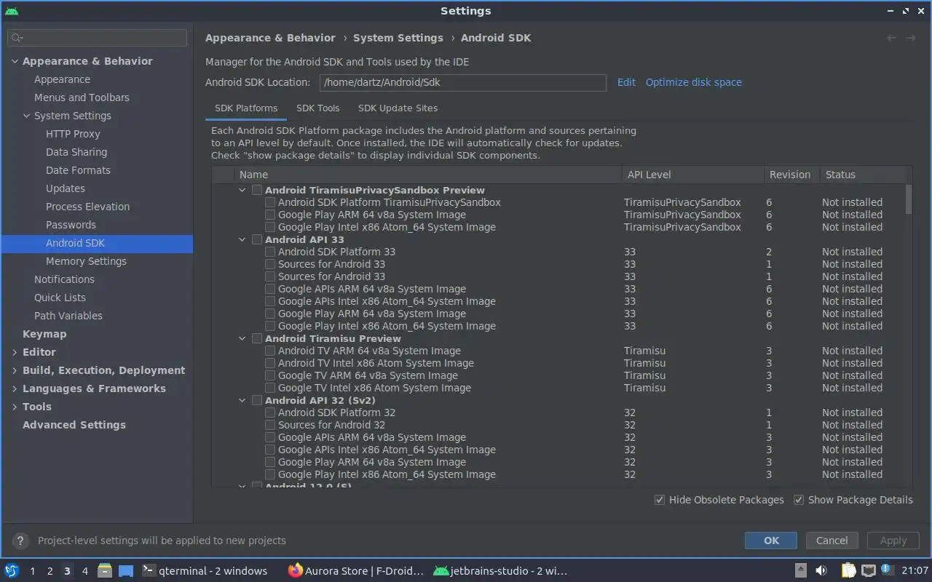Sort table by API Level column header
Screen dimensions: 932x582
pyautogui.click(x=693, y=175)
